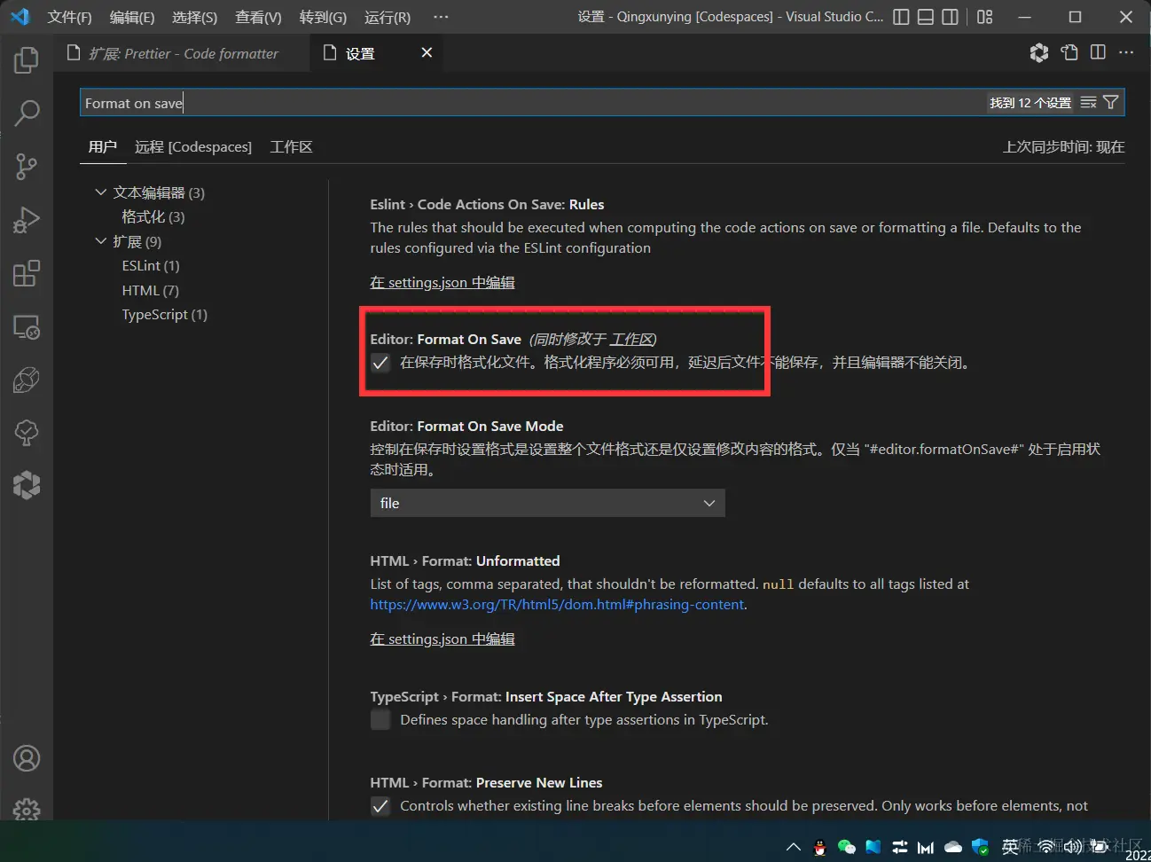Collapse the 扩展 (9) tree node
The width and height of the screenshot is (1151, 862).
click(100, 241)
